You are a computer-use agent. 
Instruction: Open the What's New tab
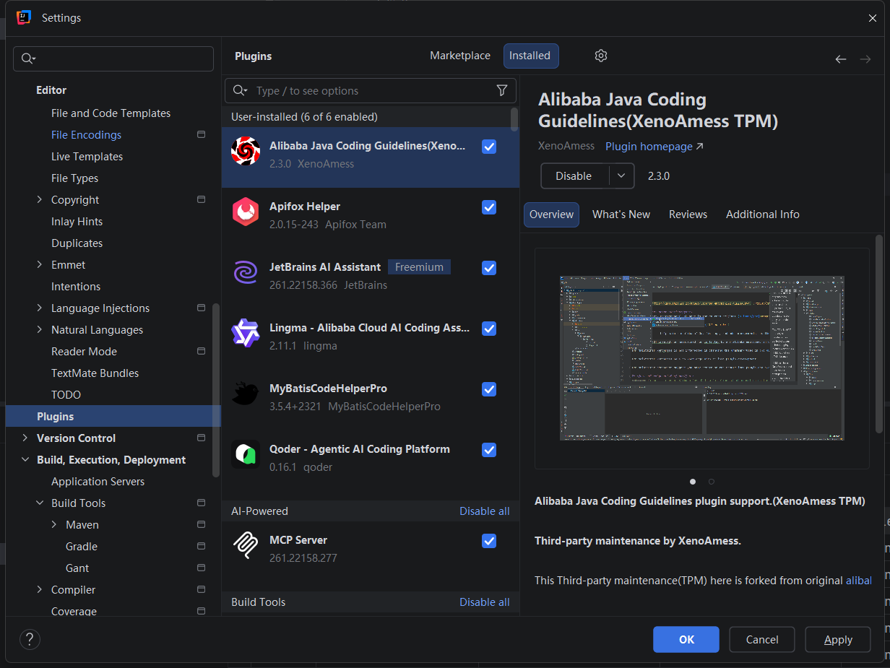tap(621, 214)
